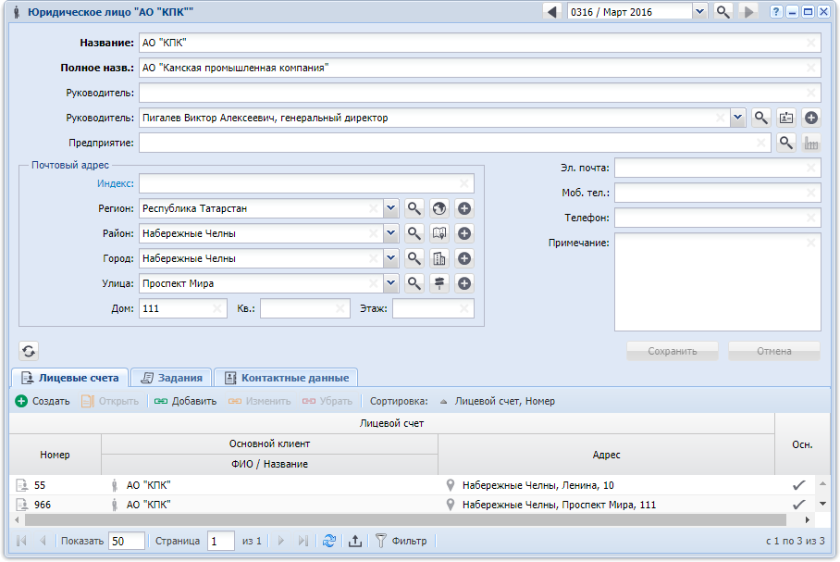Click the globe icon in Регион row
This screenshot has width=840, height=562.
[439, 208]
